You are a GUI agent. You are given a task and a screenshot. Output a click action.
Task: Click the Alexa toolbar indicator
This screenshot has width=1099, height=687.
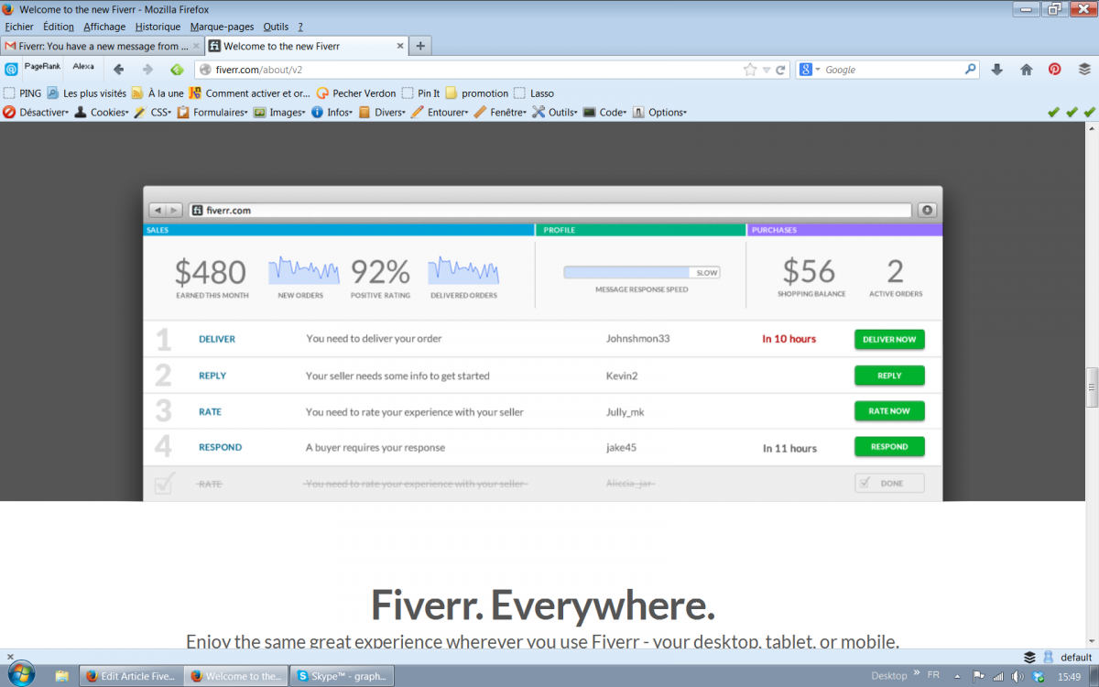83,66
